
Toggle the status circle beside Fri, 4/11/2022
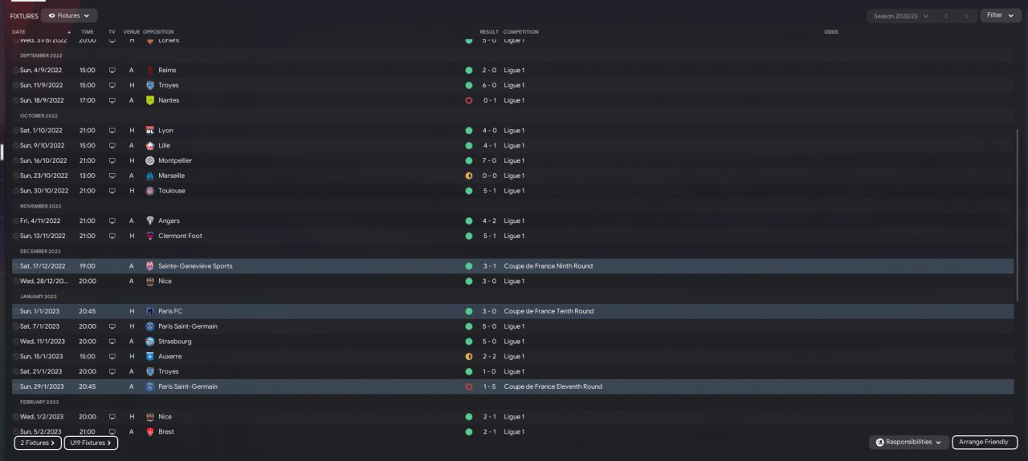pos(15,221)
